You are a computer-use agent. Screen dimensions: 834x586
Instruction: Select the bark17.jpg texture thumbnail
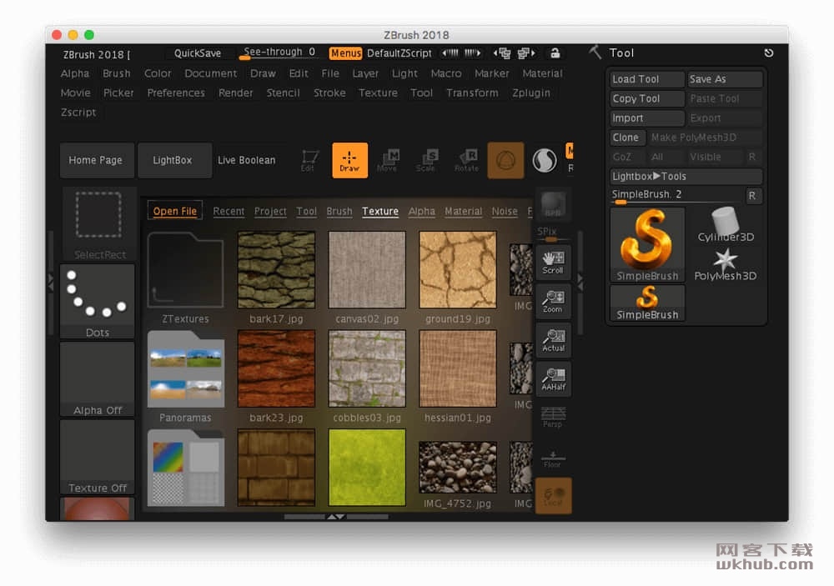click(277, 270)
